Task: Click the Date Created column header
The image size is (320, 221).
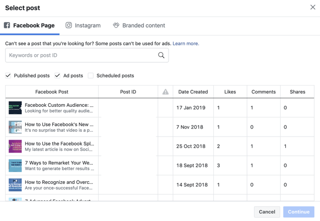Action: pyautogui.click(x=193, y=92)
